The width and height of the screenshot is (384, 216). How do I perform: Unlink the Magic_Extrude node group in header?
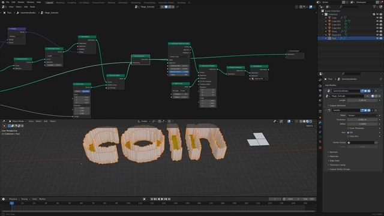tap(173, 7)
